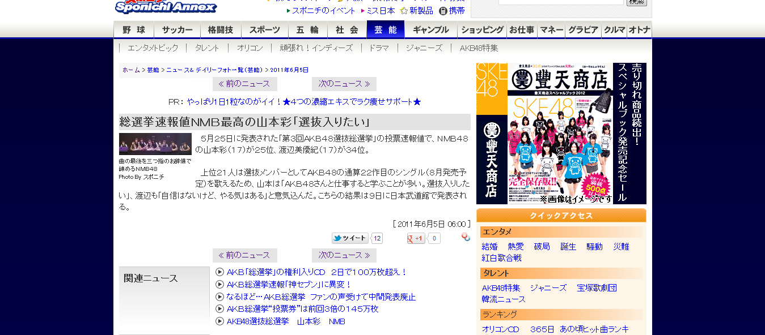Click the top 次のニュース ≫ button
The width and height of the screenshot is (765, 335).
tap(344, 84)
